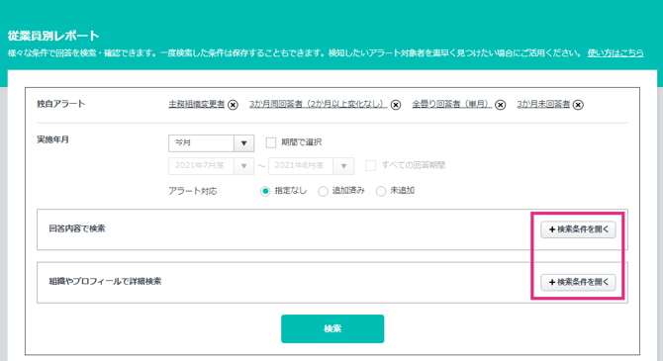Click the 実施年月 label
The width and height of the screenshot is (663, 361).
[x=52, y=139]
